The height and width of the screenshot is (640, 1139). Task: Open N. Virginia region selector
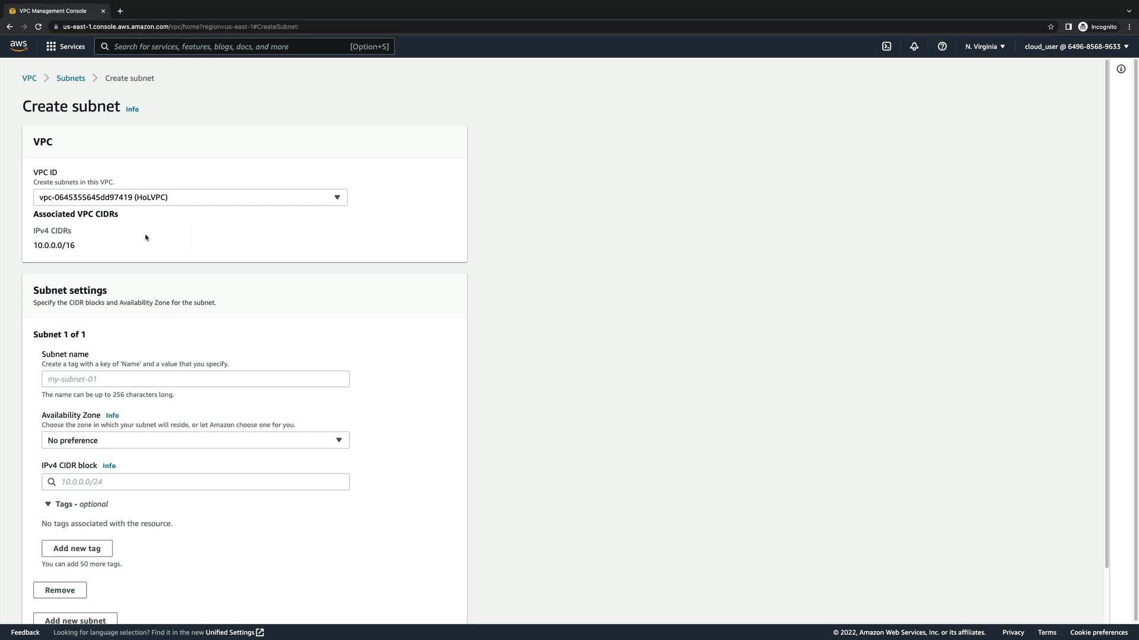pyautogui.click(x=984, y=46)
